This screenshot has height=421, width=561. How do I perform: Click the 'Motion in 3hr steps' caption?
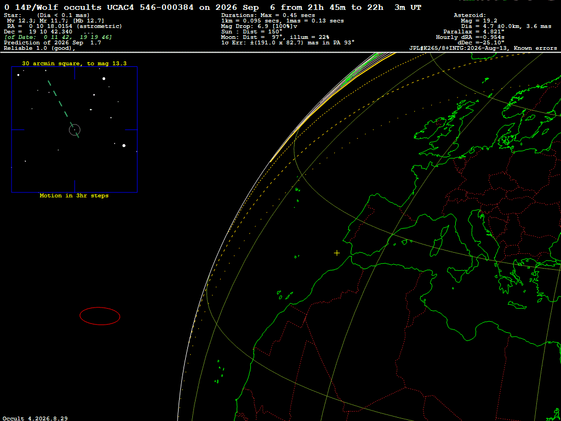click(x=74, y=196)
